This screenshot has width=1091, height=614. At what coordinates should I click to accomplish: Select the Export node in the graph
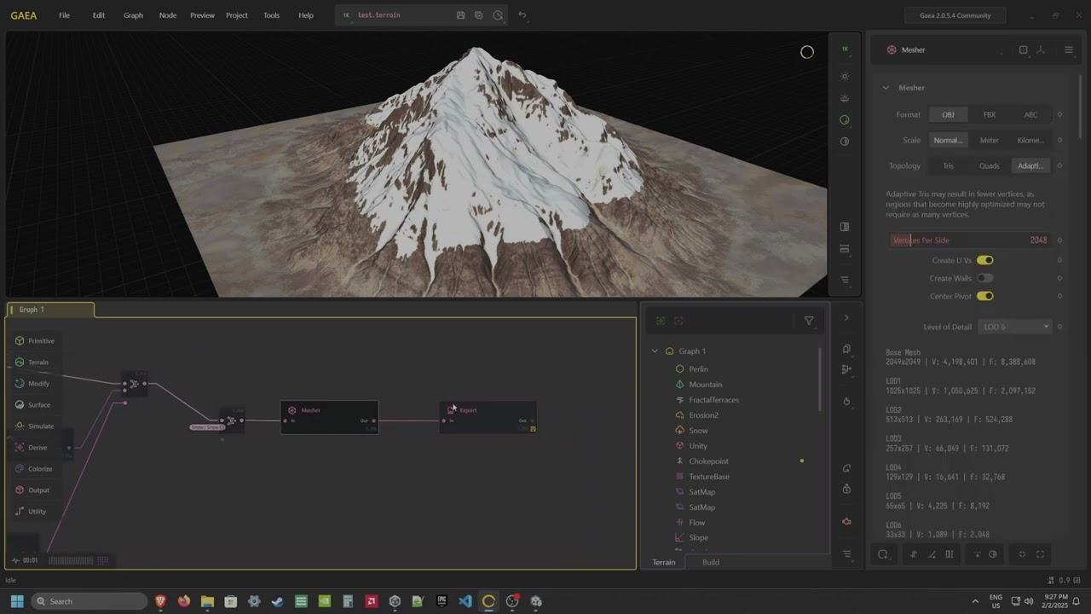(488, 417)
